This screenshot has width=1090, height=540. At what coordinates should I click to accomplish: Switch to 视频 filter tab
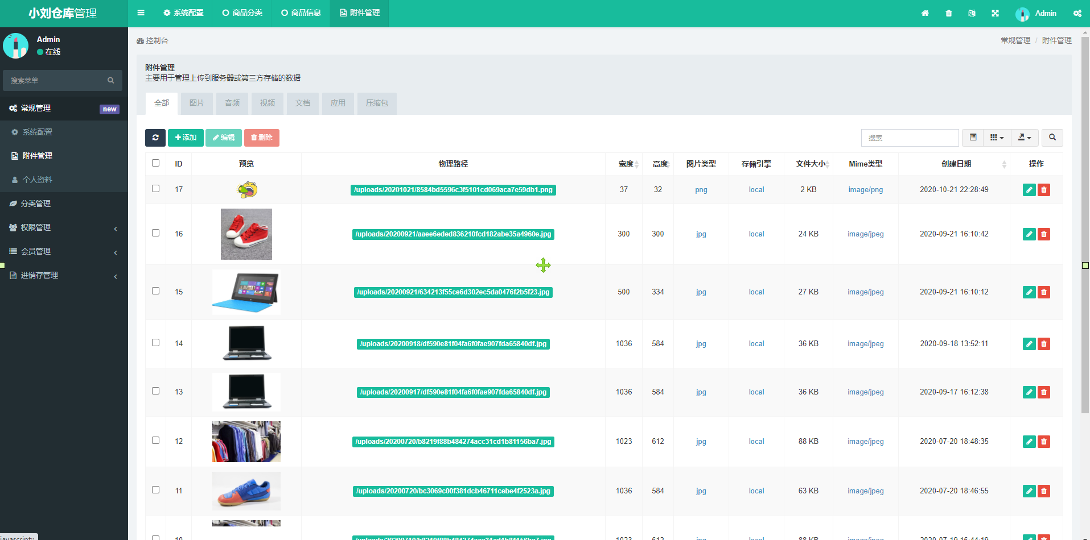coord(268,103)
